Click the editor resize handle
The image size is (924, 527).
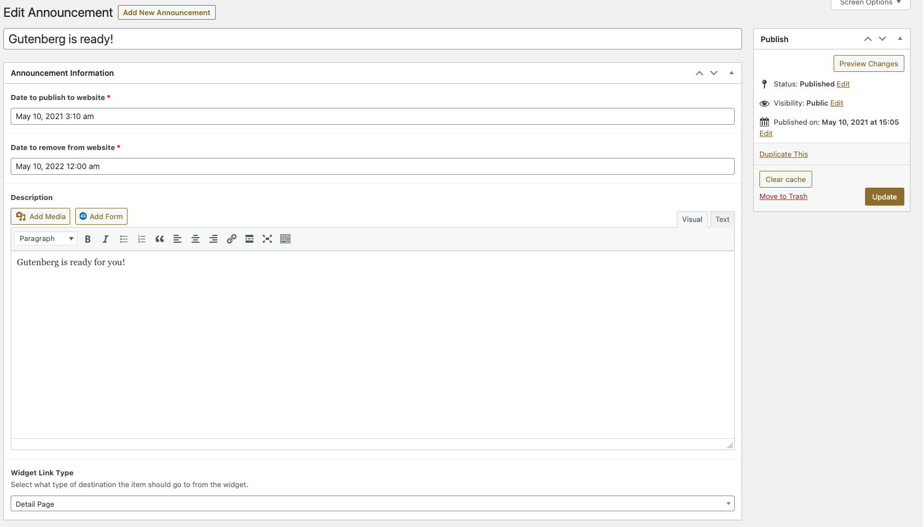(x=730, y=445)
